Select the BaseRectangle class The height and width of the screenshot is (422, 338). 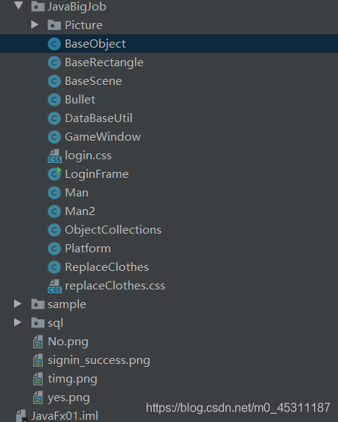click(x=104, y=63)
